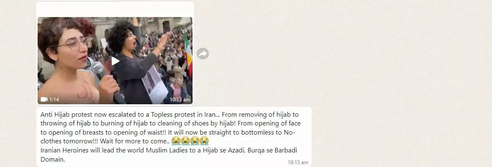Image resolution: width=492 pixels, height=167 pixels.
Task: Click the paper poster shown in the thumbnail
Action: tap(155, 83)
